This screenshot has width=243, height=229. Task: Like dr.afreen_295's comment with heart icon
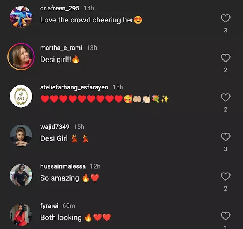coord(225,19)
